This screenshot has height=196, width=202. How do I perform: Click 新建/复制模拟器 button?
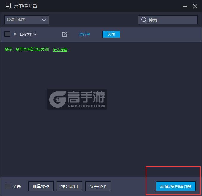(x=176, y=186)
